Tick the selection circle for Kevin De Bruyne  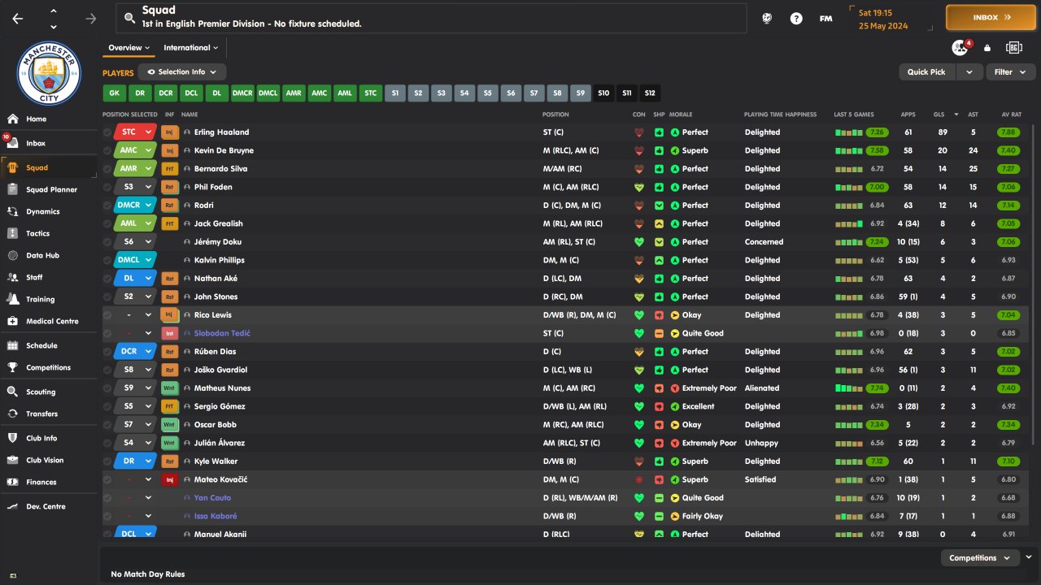point(107,150)
